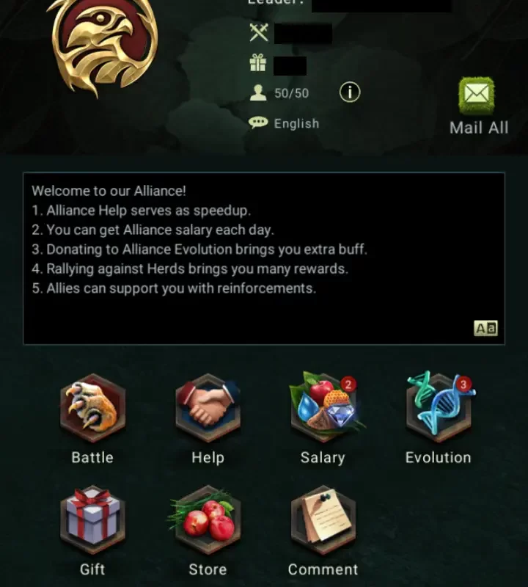528x587 pixels.
Task: Click the Welcome announcement text box
Action: [264, 258]
